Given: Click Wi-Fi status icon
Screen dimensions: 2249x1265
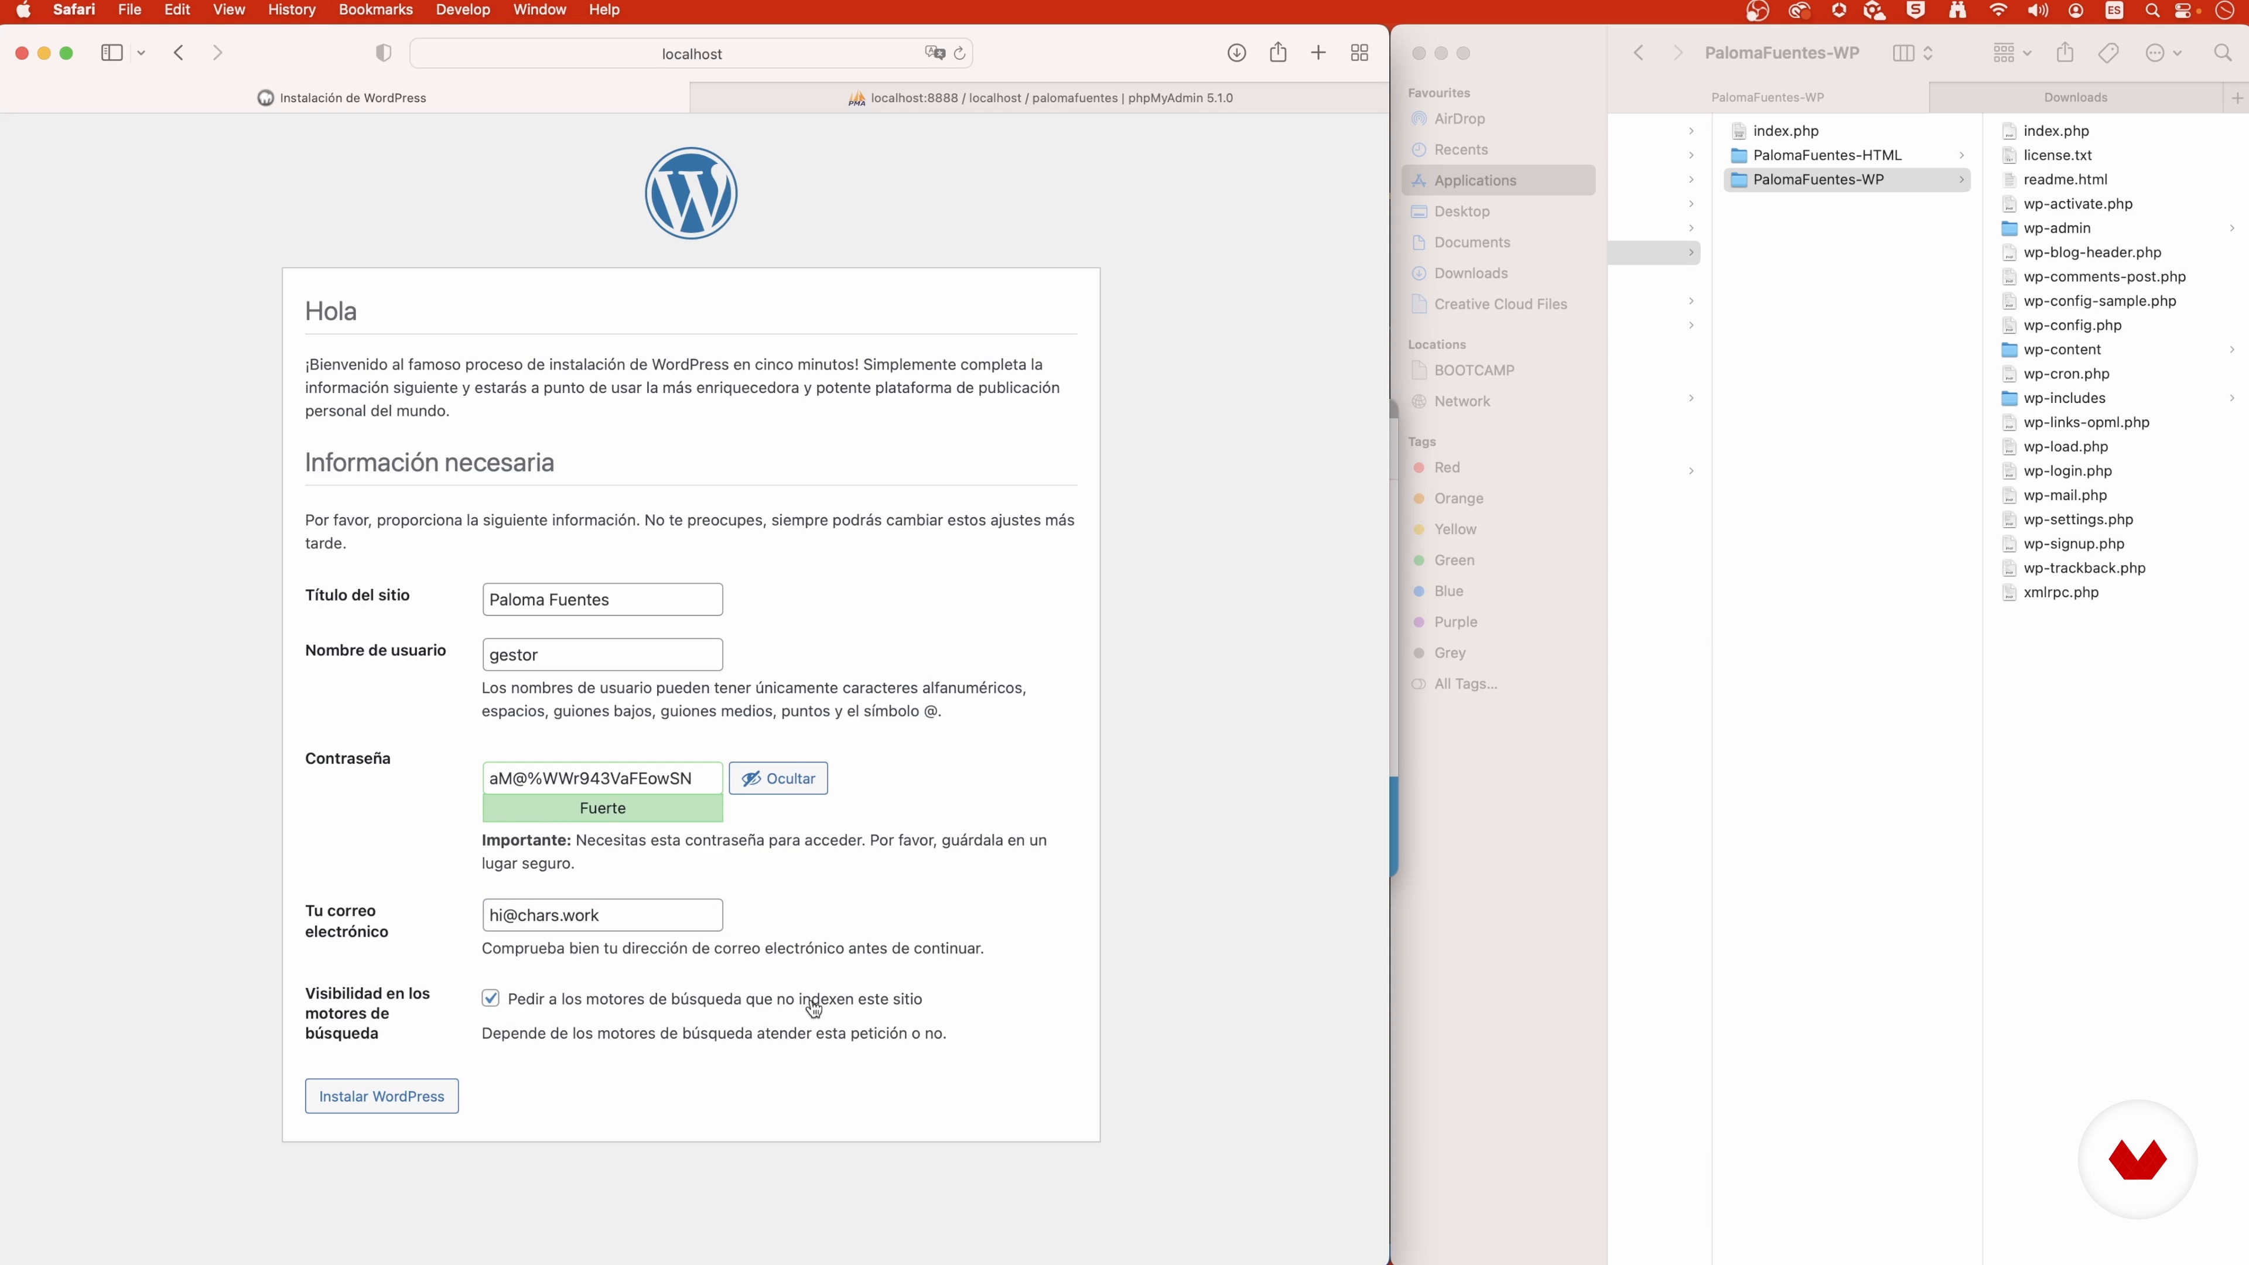Looking at the screenshot, I should point(1998,11).
